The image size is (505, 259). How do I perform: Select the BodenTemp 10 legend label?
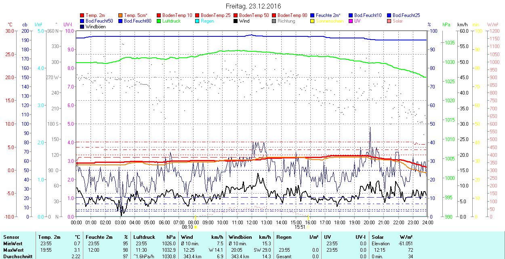click(177, 15)
